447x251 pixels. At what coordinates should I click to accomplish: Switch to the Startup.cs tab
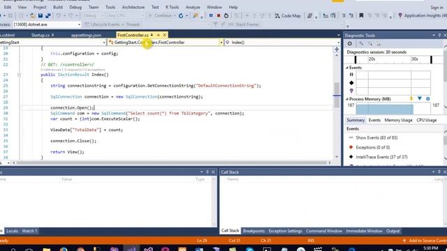41,35
